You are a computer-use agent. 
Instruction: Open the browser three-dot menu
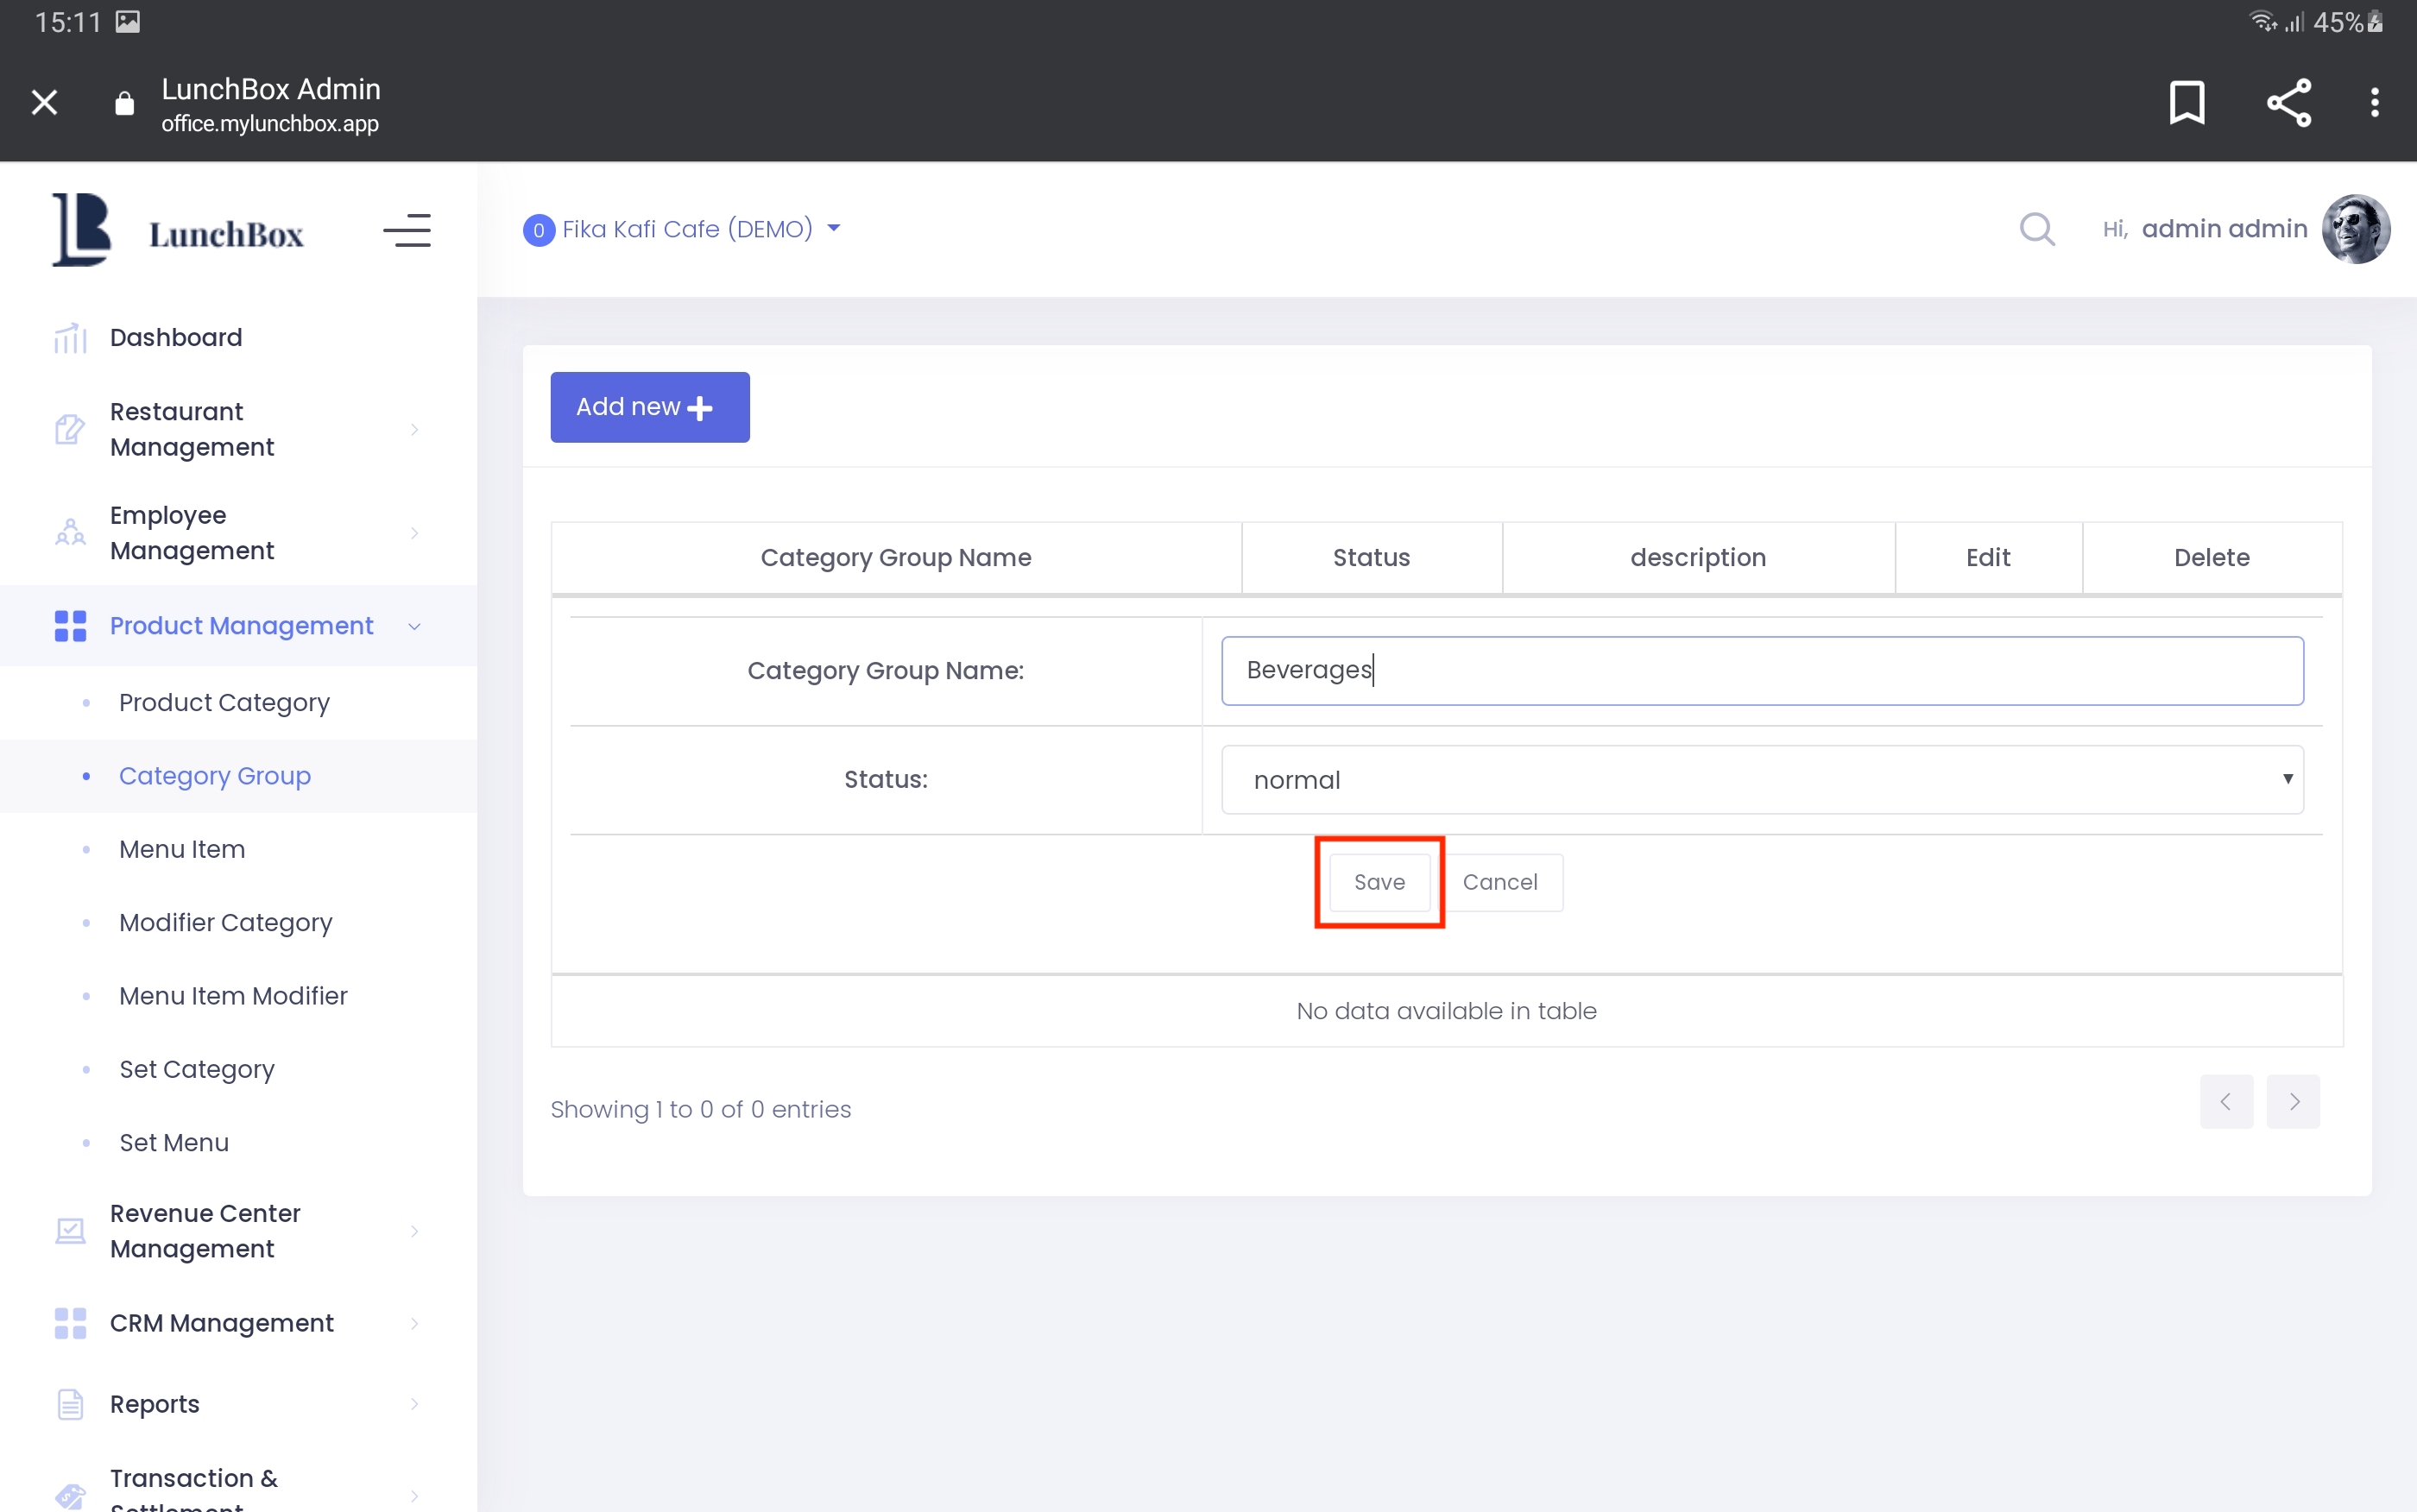2374,102
